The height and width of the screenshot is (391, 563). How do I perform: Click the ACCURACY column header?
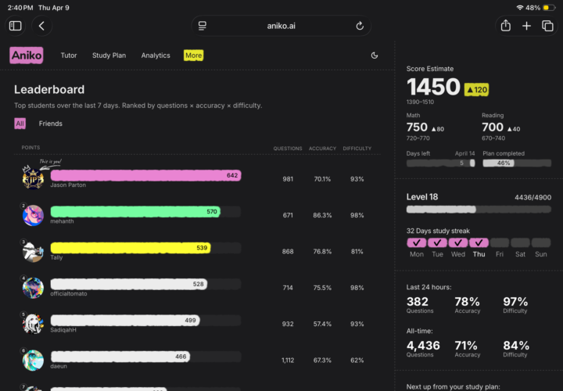(322, 149)
